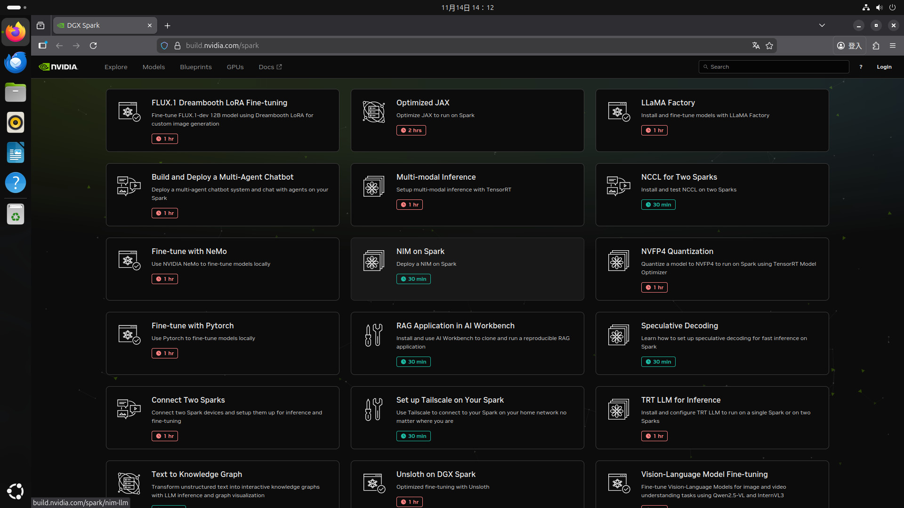Screen dimensions: 904x508
Task: Expand the list all tabs chevron
Action: 822,25
